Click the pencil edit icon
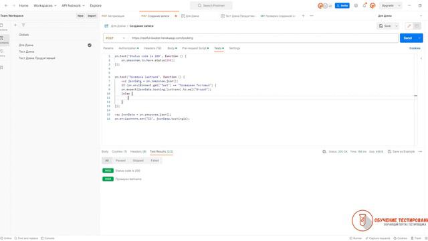 [x=409, y=26]
